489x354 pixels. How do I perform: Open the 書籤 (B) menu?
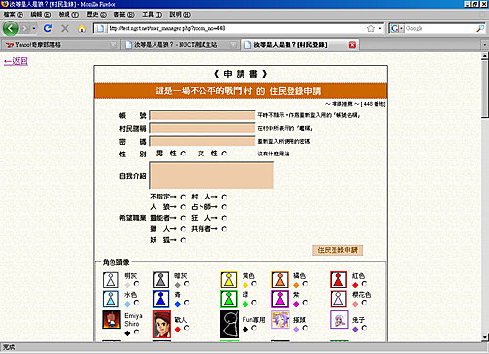(124, 15)
